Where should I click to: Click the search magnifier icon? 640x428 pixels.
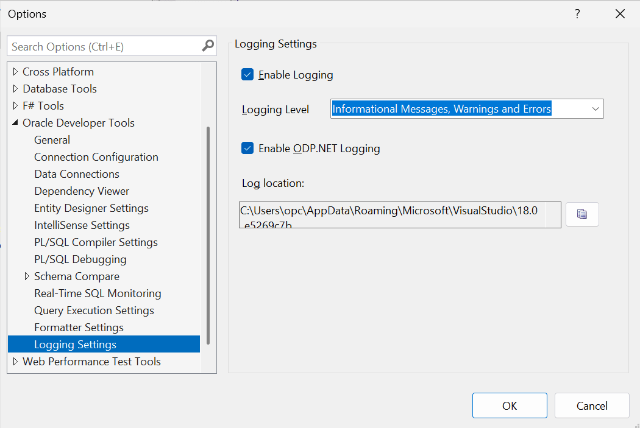pos(208,46)
